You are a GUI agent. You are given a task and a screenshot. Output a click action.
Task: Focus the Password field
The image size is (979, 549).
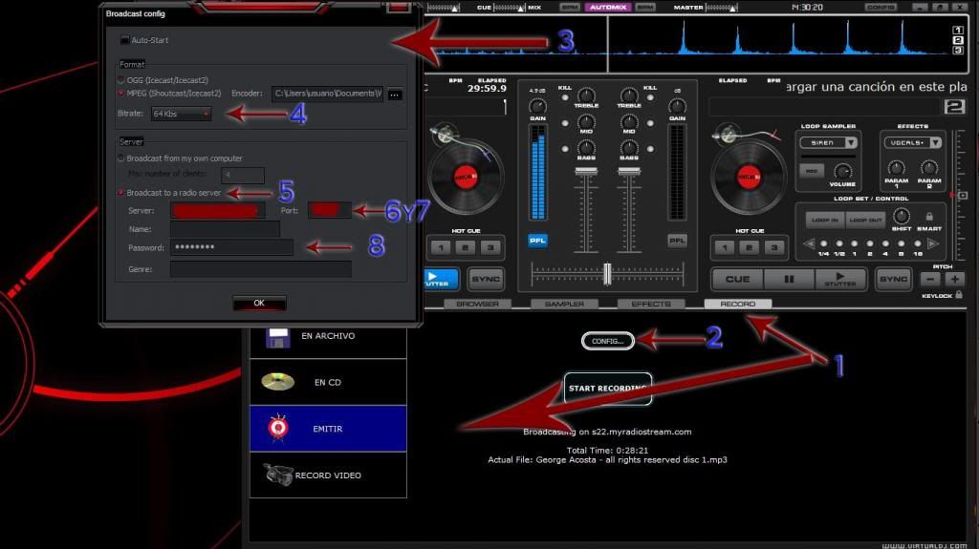click(231, 247)
